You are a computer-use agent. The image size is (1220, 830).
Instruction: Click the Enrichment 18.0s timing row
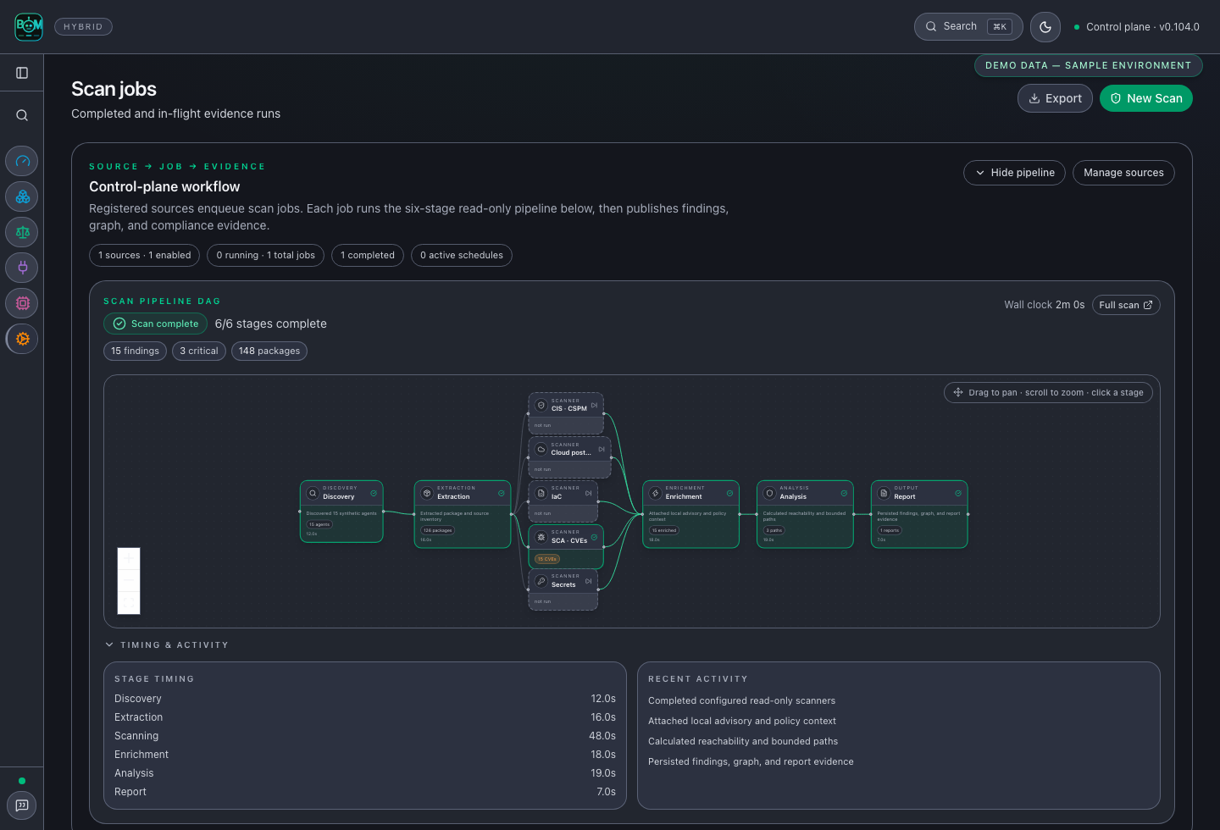pos(365,755)
